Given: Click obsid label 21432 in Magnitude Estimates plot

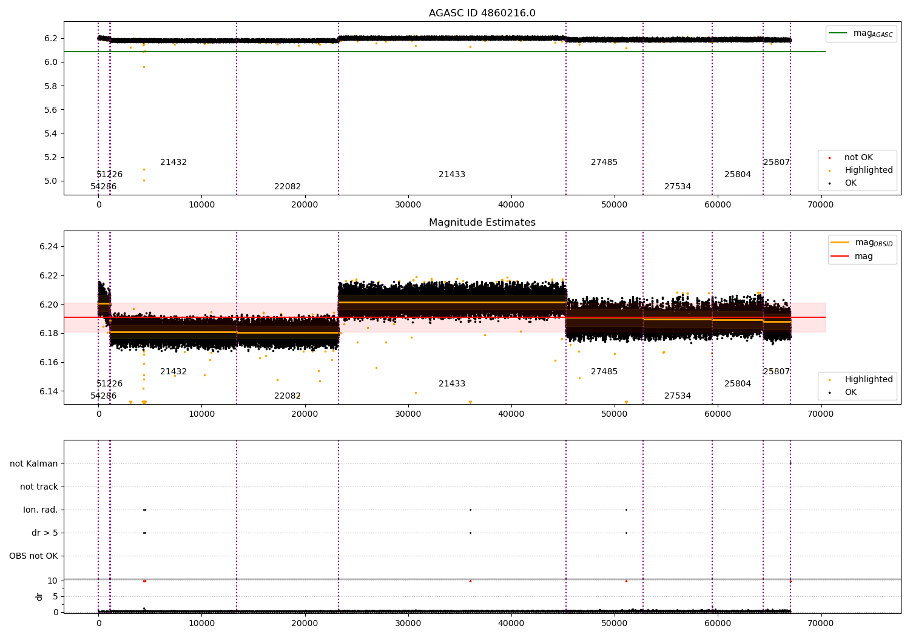Looking at the screenshot, I should (x=174, y=372).
